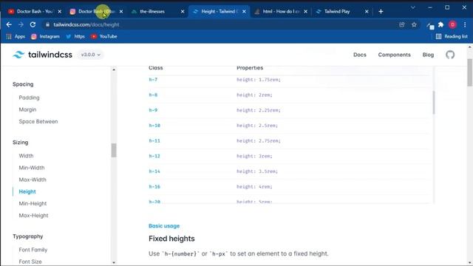Open the Twitter https bookmark

[x=75, y=36]
